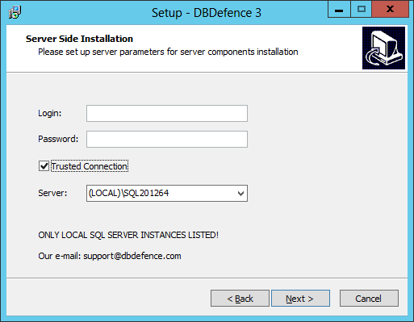The width and height of the screenshot is (414, 322).
Task: Minimize the DBDefence setup window
Action: [x=339, y=10]
